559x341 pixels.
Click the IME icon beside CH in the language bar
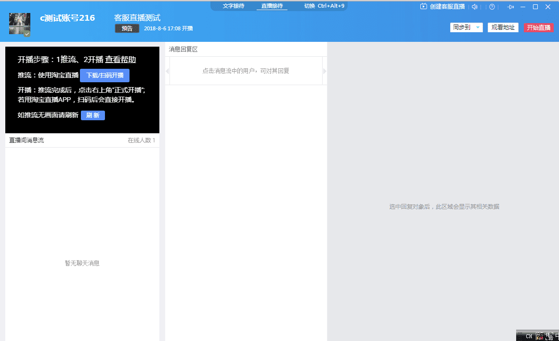[539, 336]
